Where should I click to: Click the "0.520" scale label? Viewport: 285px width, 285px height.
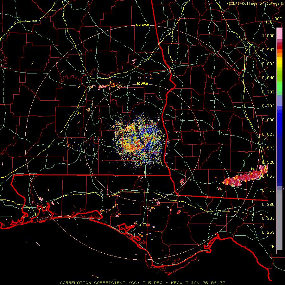pyautogui.click(x=268, y=162)
